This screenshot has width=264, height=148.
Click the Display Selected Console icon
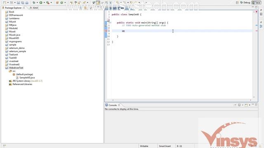click(x=239, y=105)
